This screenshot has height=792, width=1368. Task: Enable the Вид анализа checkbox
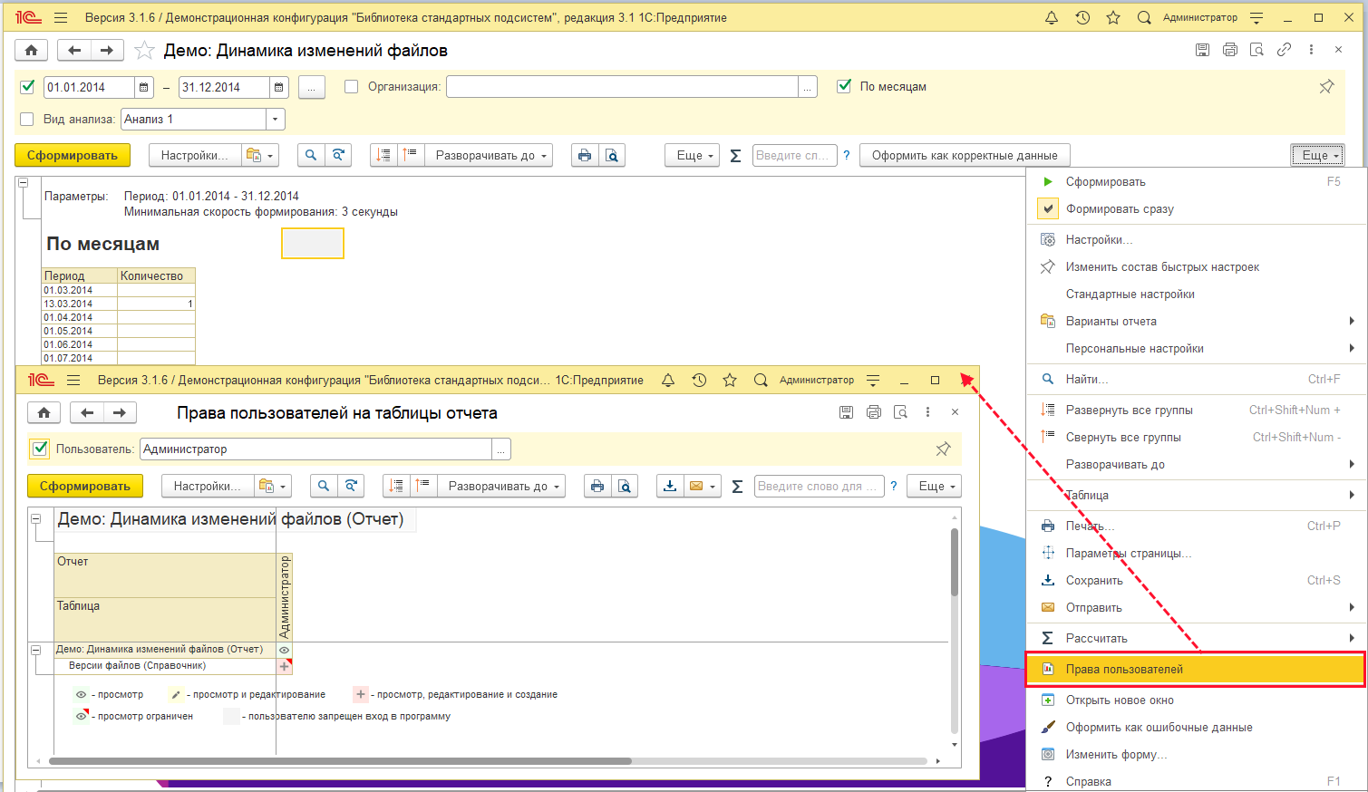point(27,119)
